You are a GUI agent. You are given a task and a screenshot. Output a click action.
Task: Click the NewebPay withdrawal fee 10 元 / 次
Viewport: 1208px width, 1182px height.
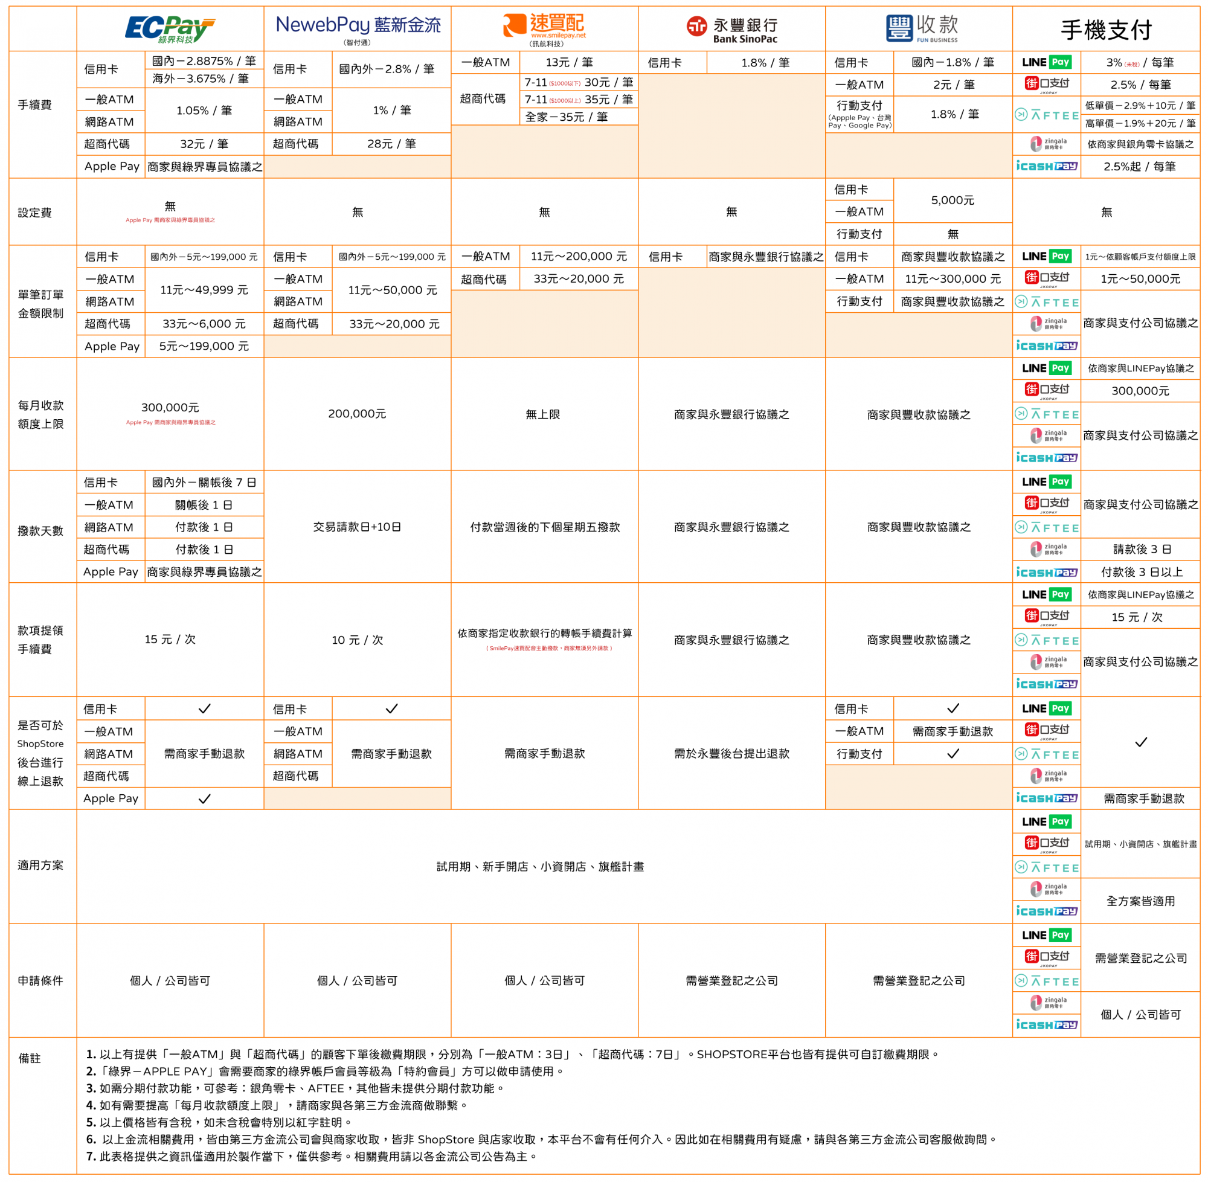click(x=357, y=640)
